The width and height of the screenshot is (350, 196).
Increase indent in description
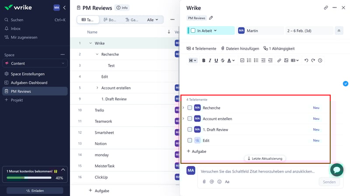270,61
